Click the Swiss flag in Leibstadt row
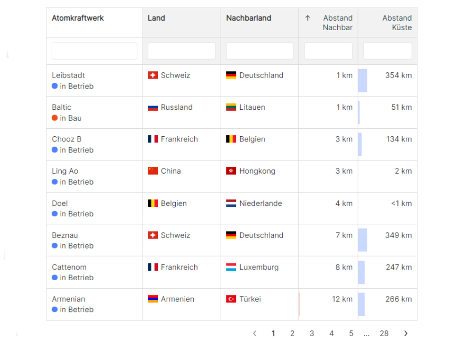 click(153, 75)
